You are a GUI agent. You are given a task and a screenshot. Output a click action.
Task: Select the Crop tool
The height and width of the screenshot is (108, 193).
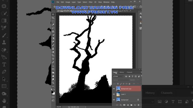click(53, 18)
